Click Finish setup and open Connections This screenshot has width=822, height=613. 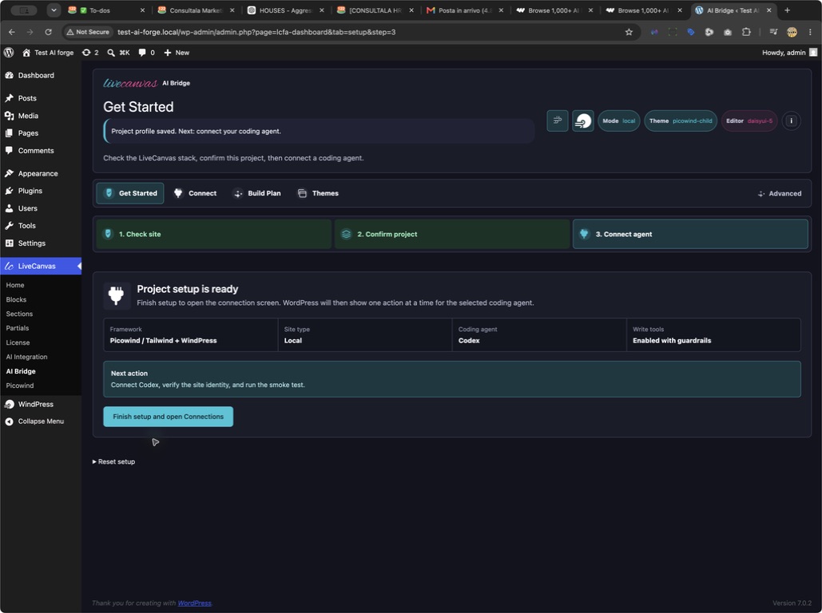169,417
